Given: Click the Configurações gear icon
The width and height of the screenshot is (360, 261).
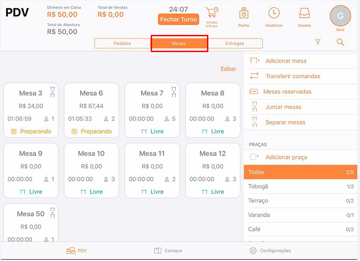Looking at the screenshot, I should pyautogui.click(x=253, y=251).
